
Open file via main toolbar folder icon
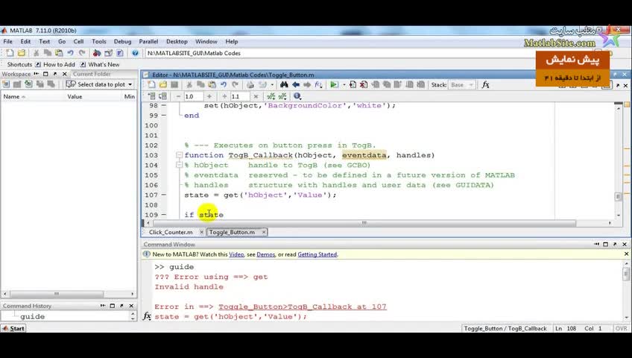click(22, 53)
